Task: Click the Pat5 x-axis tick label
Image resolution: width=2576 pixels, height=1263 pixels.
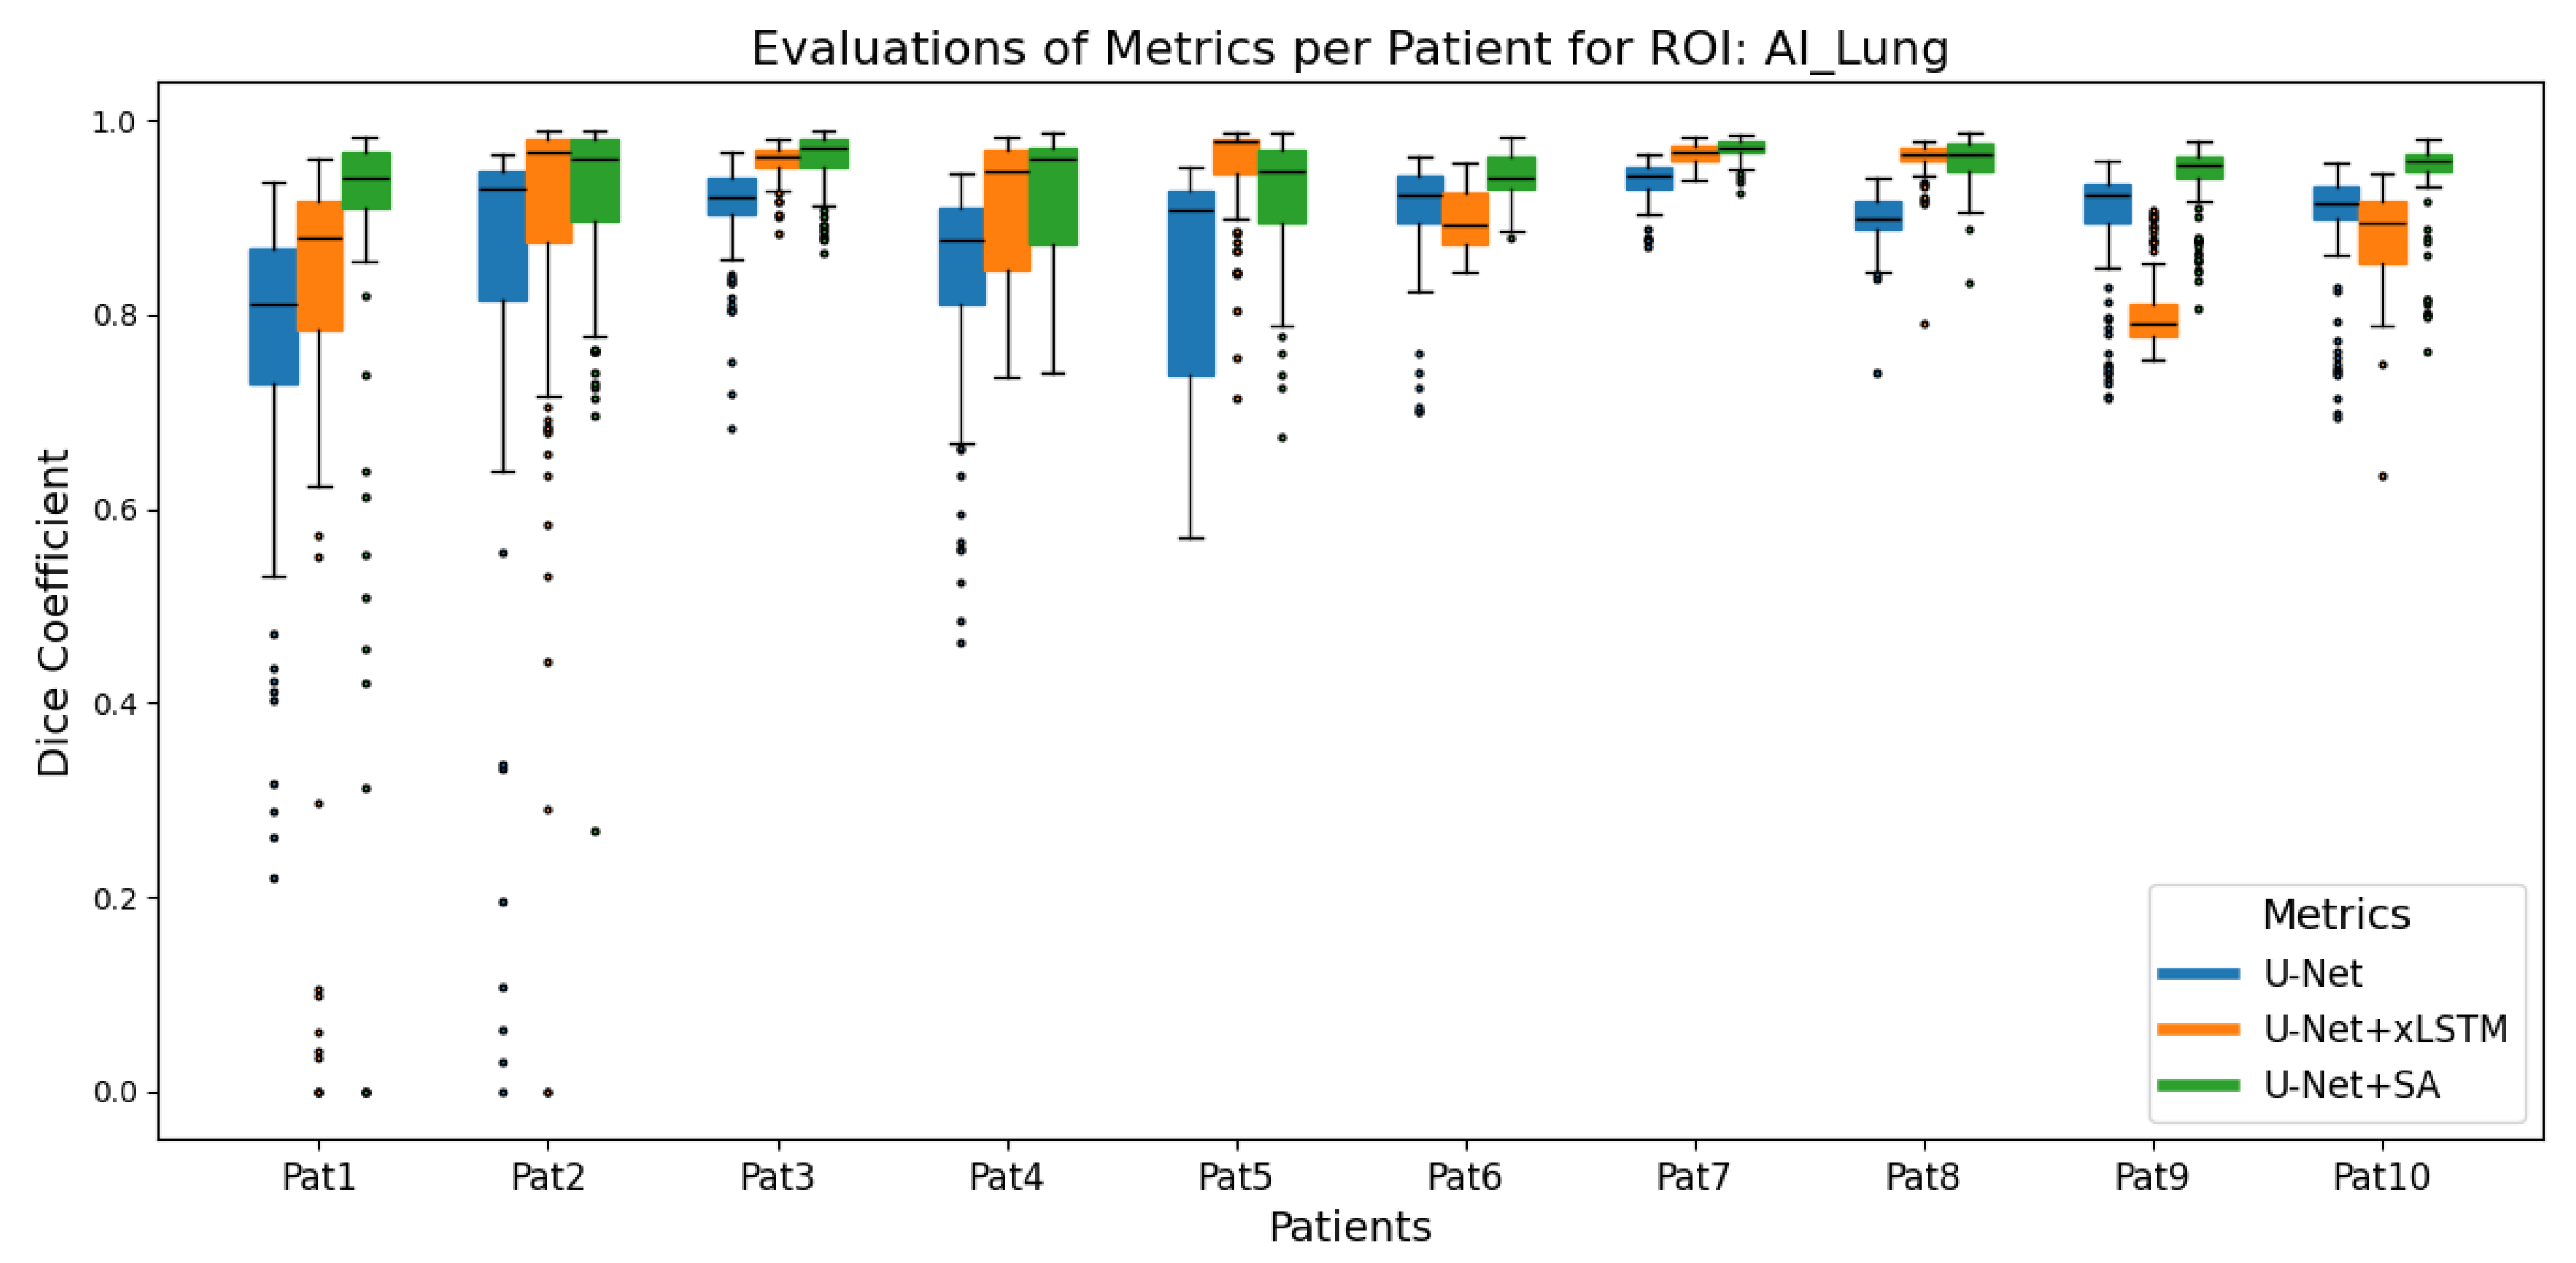Action: click(x=1236, y=1177)
